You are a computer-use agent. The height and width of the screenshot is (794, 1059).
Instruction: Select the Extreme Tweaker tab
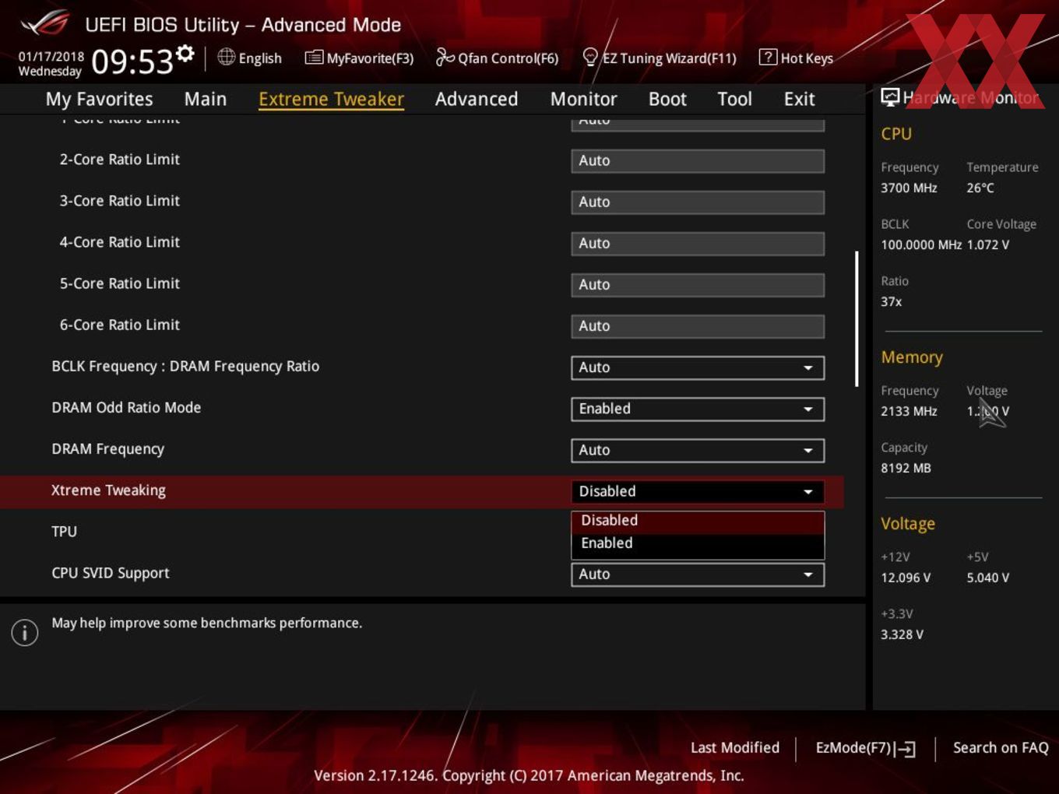point(331,99)
